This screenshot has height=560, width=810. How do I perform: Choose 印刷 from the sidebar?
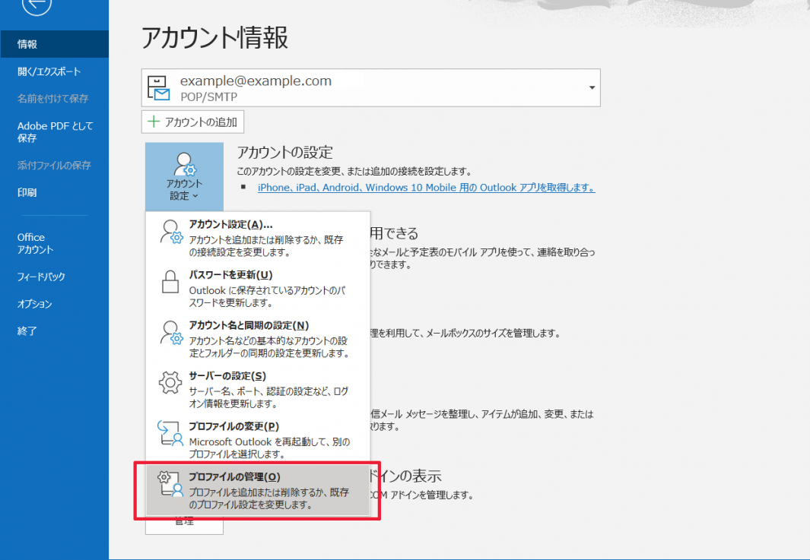click(x=27, y=192)
